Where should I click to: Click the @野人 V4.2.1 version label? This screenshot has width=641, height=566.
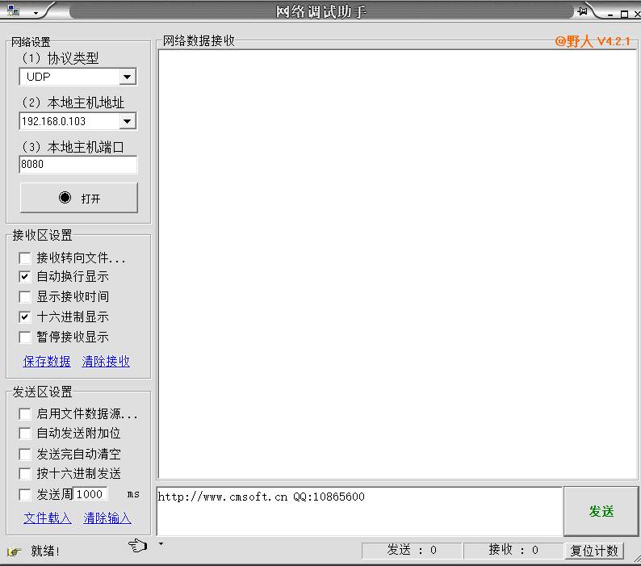(593, 41)
